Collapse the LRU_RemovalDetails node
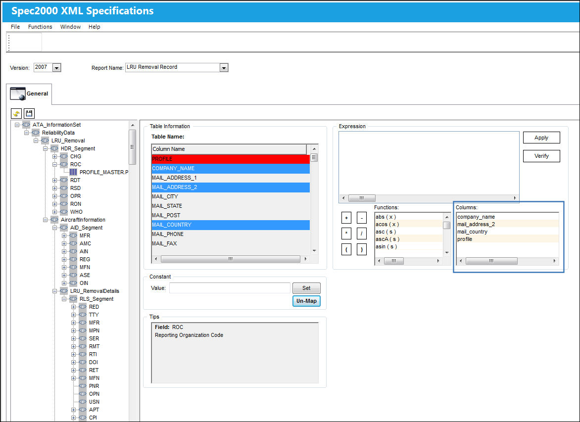This screenshot has width=580, height=422. [55, 291]
